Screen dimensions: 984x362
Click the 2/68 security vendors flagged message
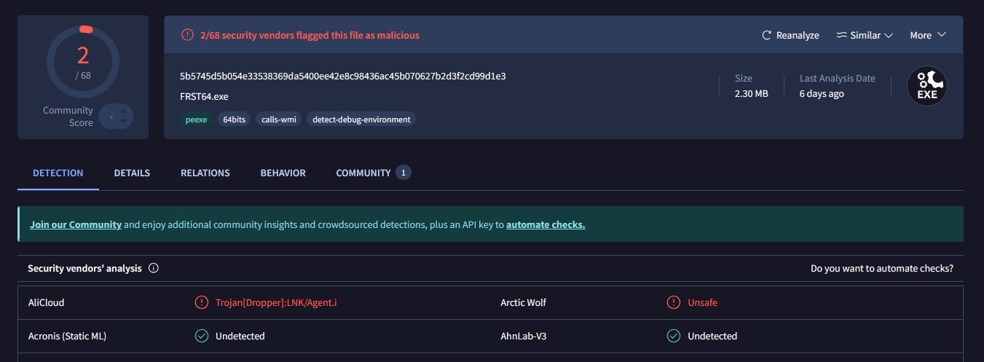310,35
